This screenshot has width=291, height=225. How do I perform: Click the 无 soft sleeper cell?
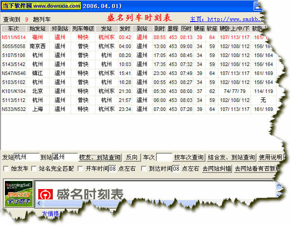pos(264,100)
